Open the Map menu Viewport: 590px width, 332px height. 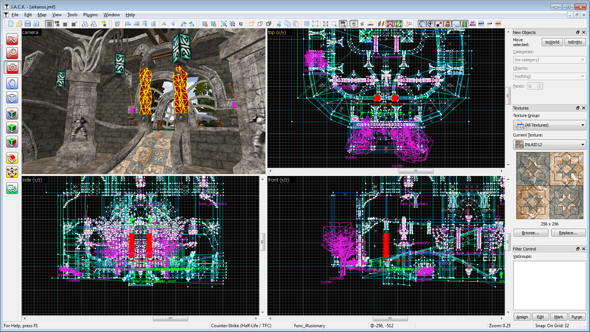[x=42, y=14]
